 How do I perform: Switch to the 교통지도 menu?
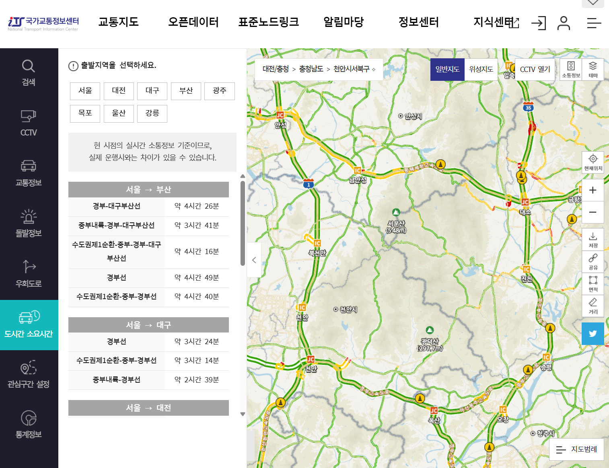118,23
